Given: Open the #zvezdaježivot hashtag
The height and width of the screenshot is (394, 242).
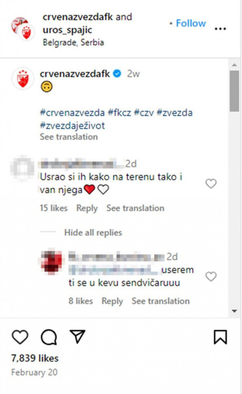Looking at the screenshot, I should pyautogui.click(x=72, y=126).
